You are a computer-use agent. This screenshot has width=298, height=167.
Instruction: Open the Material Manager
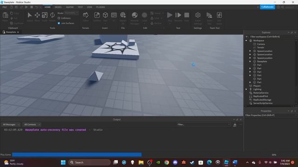(135, 15)
